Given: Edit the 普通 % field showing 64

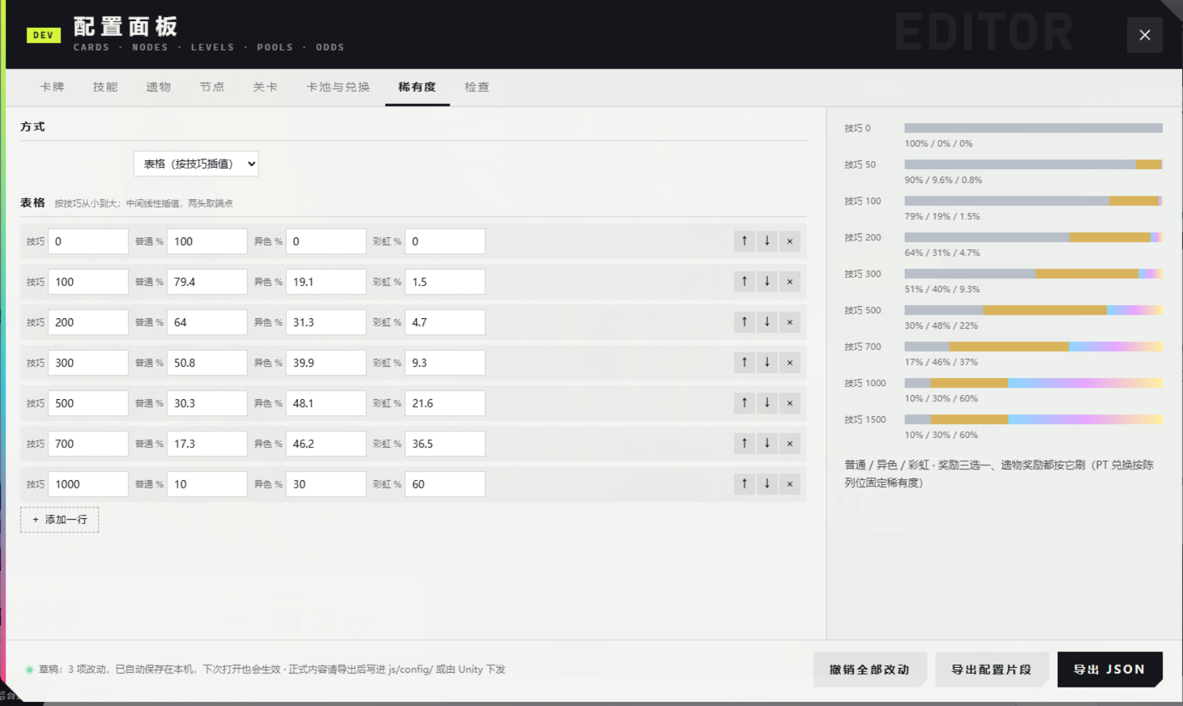Looking at the screenshot, I should (x=207, y=322).
